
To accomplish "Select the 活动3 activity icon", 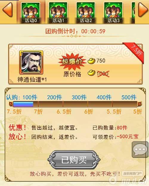I will [x=113, y=13].
